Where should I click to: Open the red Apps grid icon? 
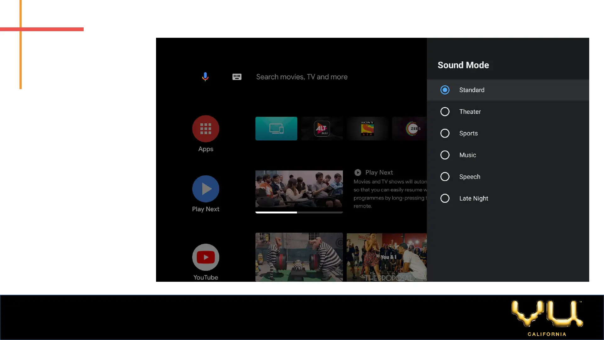[206, 129]
